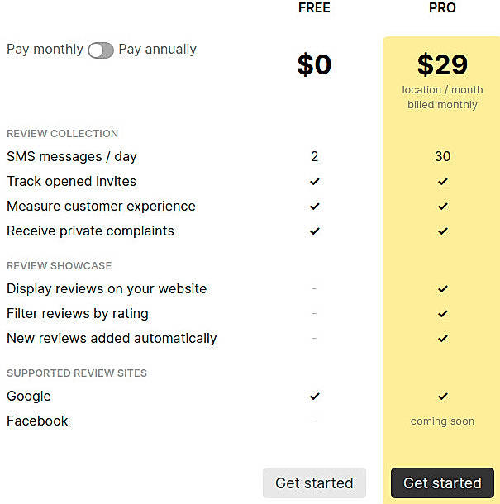
Task: Click Free checkmark in the Google row
Action: [x=314, y=397]
